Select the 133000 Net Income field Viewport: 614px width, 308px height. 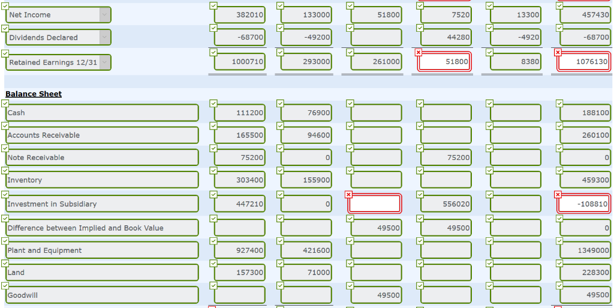(306, 15)
